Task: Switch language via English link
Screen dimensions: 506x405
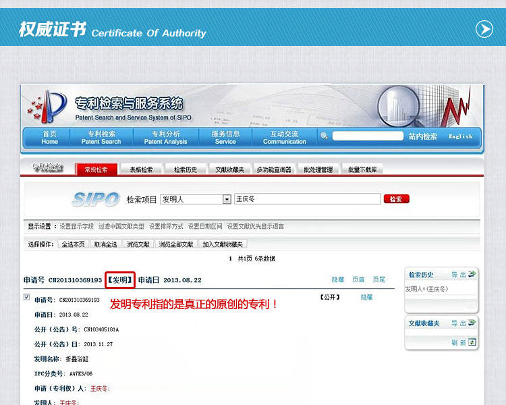Action: point(461,136)
